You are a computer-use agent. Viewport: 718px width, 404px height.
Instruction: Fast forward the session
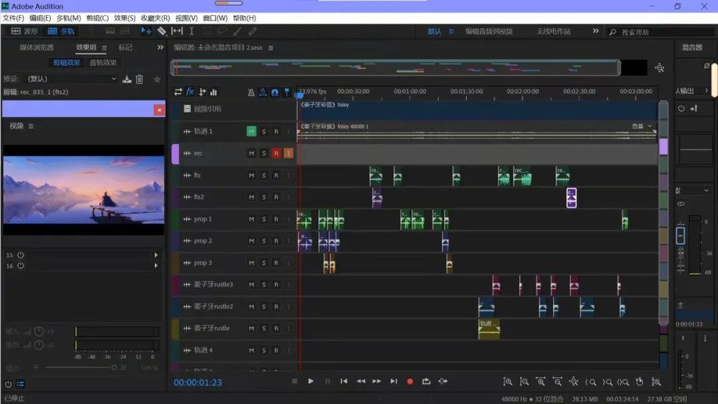tap(377, 381)
